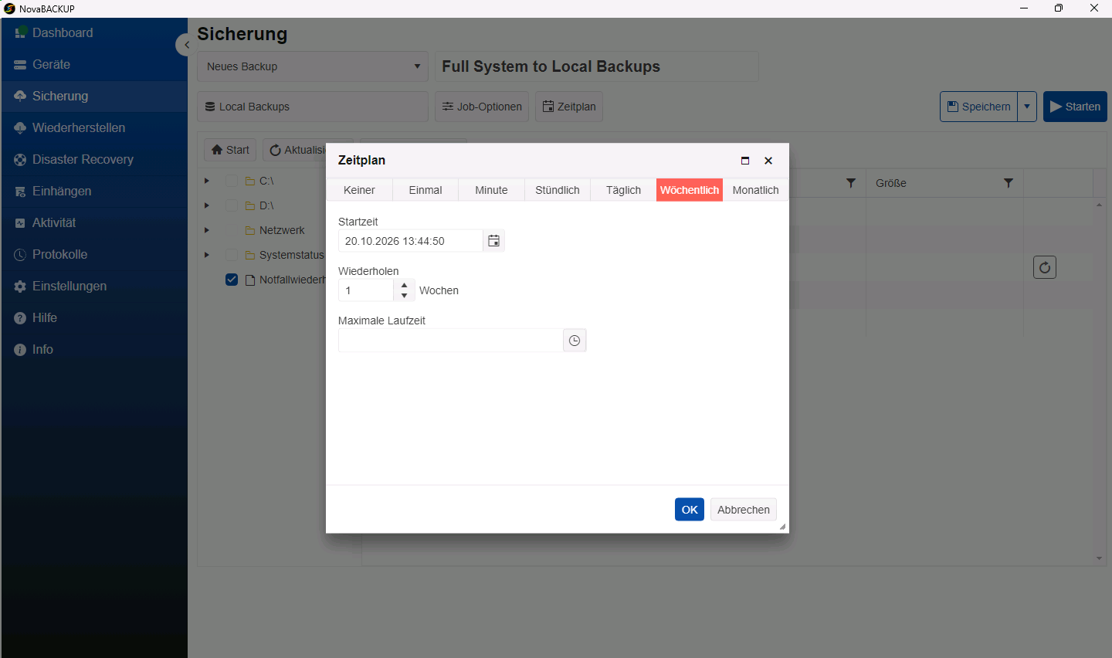Image resolution: width=1112 pixels, height=658 pixels.
Task: Expand the C:\ tree node
Action: 206,181
